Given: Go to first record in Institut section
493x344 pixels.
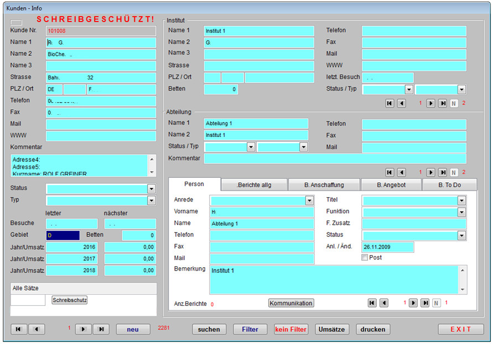Looking at the screenshot, I should 390,103.
